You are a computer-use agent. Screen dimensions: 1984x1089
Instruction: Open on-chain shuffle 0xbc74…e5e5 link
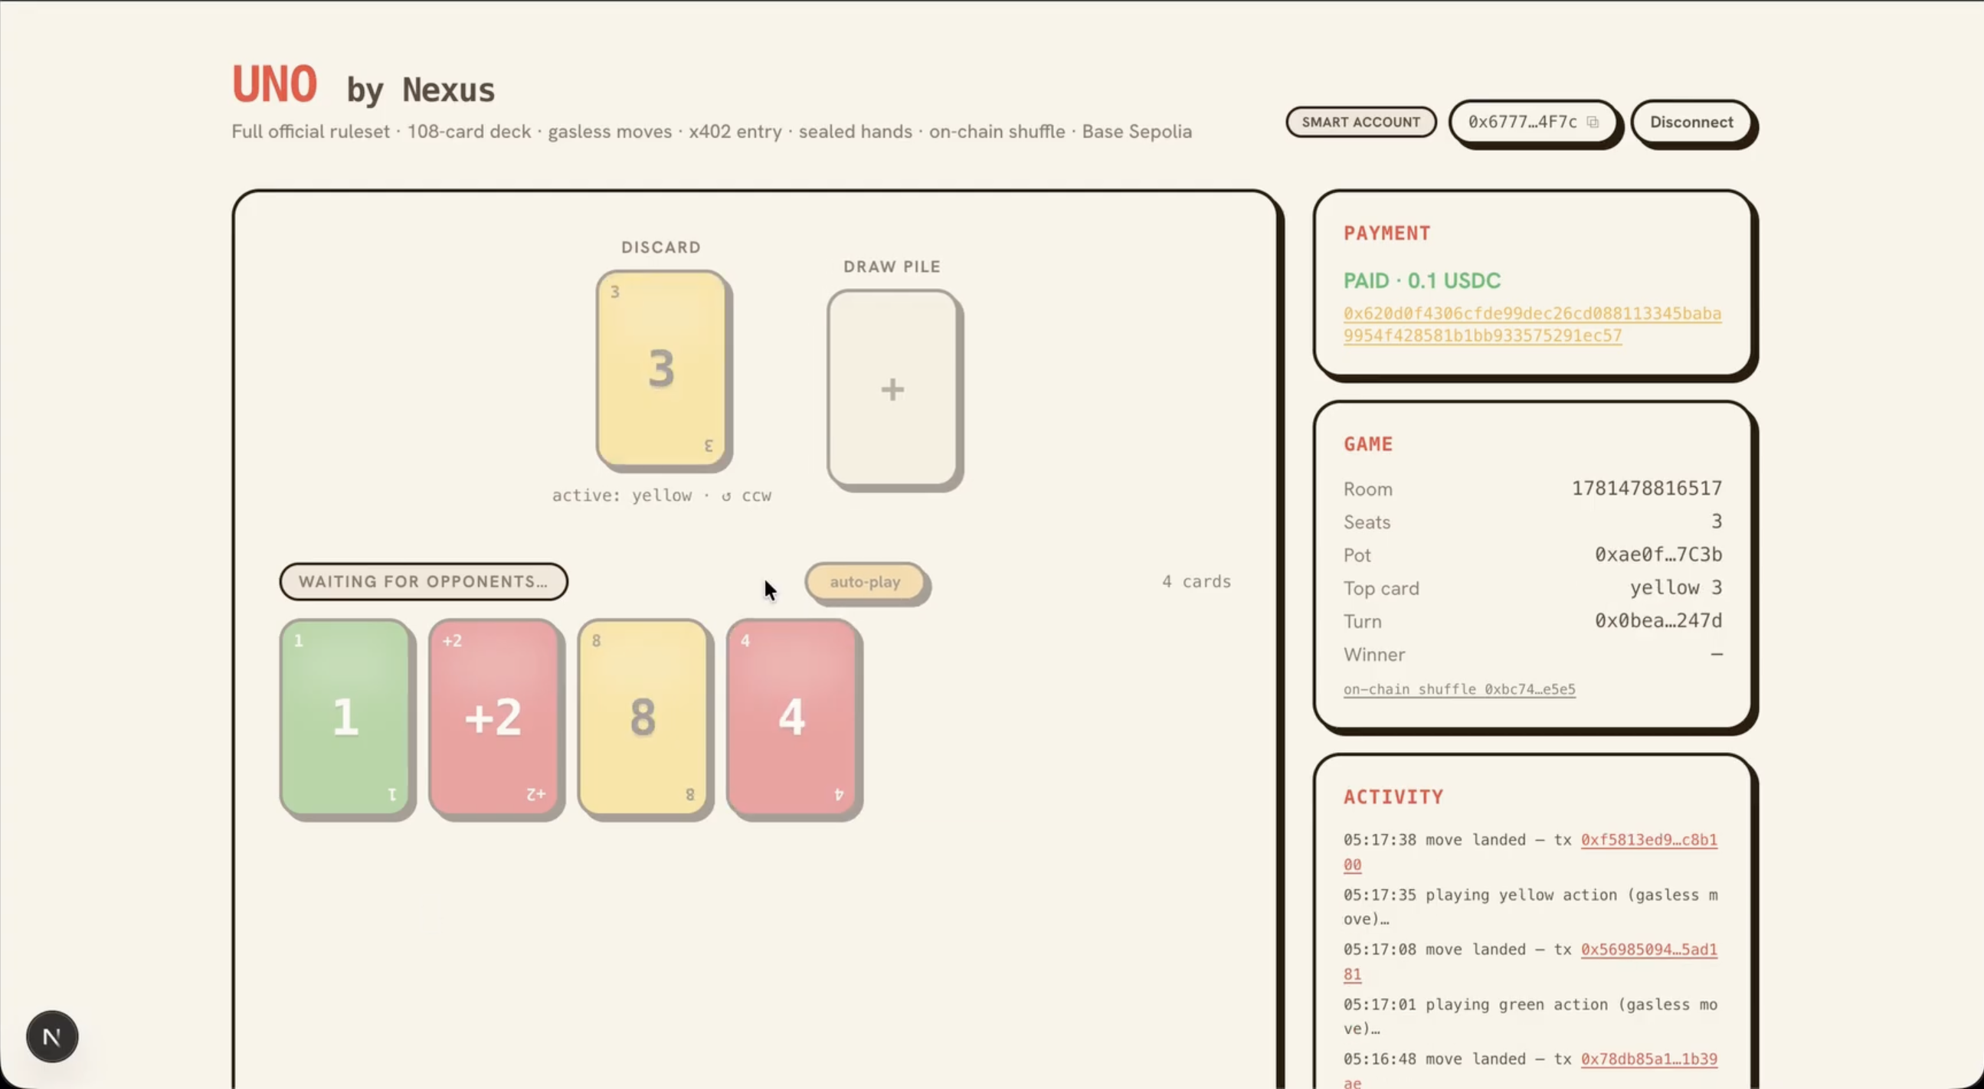click(x=1459, y=689)
